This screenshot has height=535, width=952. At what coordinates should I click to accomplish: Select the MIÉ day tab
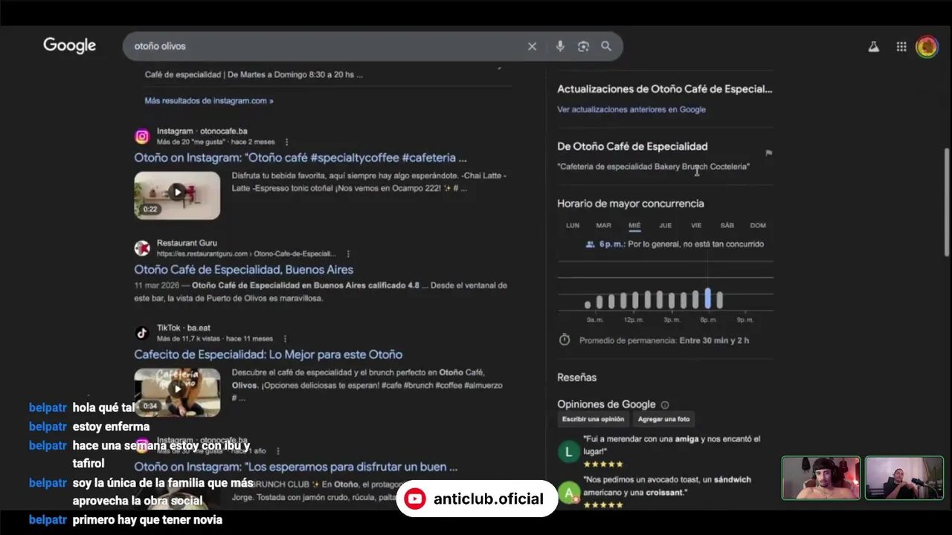634,225
